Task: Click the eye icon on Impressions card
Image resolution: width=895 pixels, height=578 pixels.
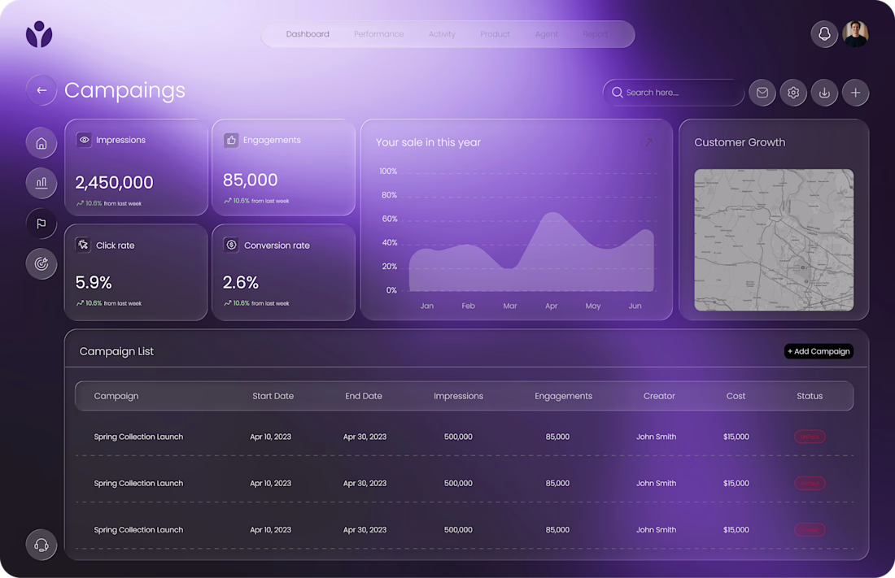Action: point(84,140)
